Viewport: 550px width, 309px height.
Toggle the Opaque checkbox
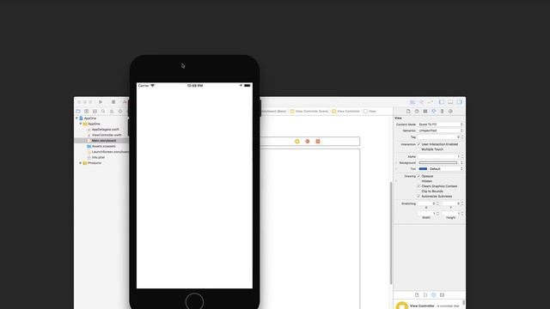click(x=419, y=176)
